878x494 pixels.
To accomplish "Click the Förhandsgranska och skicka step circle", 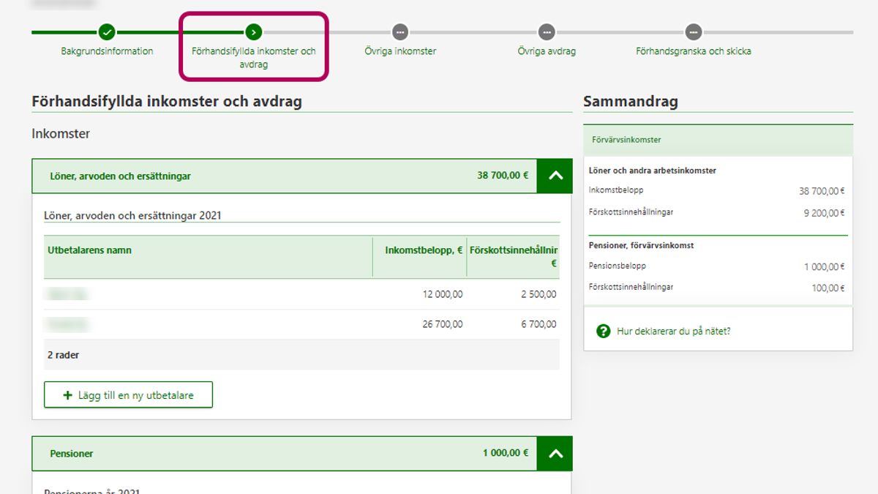I will (x=693, y=32).
